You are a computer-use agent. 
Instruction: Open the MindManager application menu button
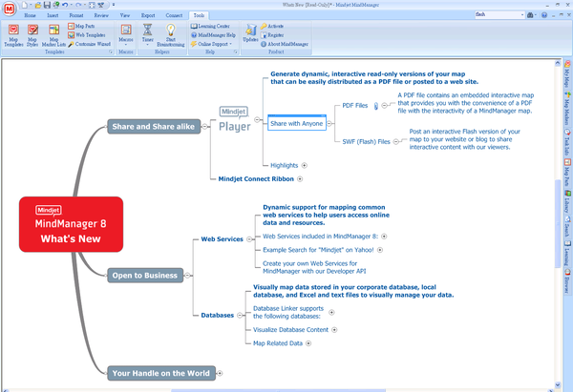pos(9,9)
